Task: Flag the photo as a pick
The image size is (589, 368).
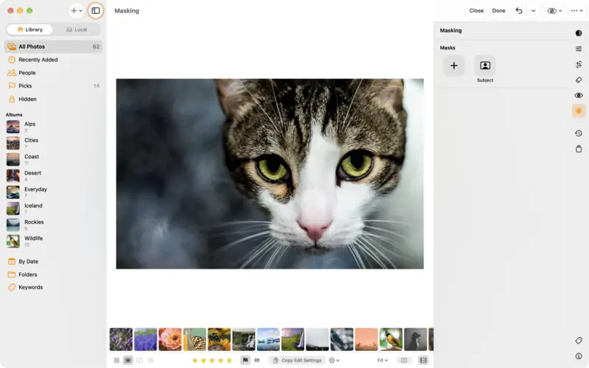Action: pyautogui.click(x=245, y=361)
